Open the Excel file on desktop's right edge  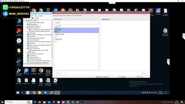click(x=165, y=32)
